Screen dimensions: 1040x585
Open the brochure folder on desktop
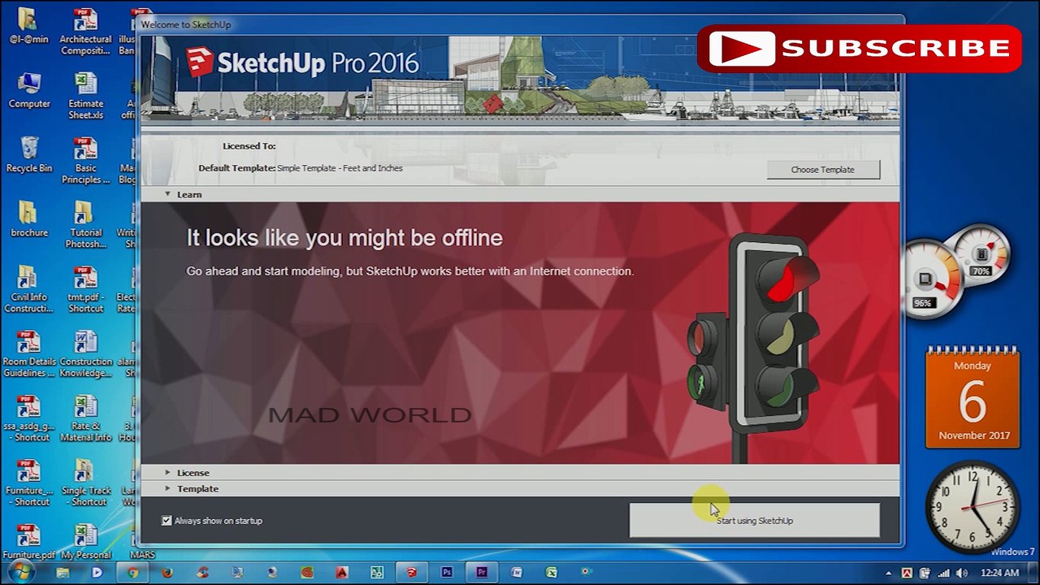tap(29, 219)
